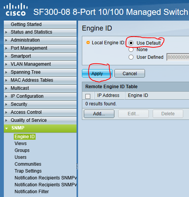The height and width of the screenshot is (197, 189).
Task: Open the Getting Started page
Action: click(40, 24)
